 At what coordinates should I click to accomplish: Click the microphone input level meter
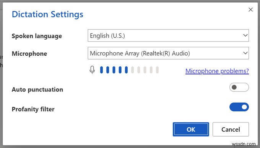pyautogui.click(x=129, y=70)
